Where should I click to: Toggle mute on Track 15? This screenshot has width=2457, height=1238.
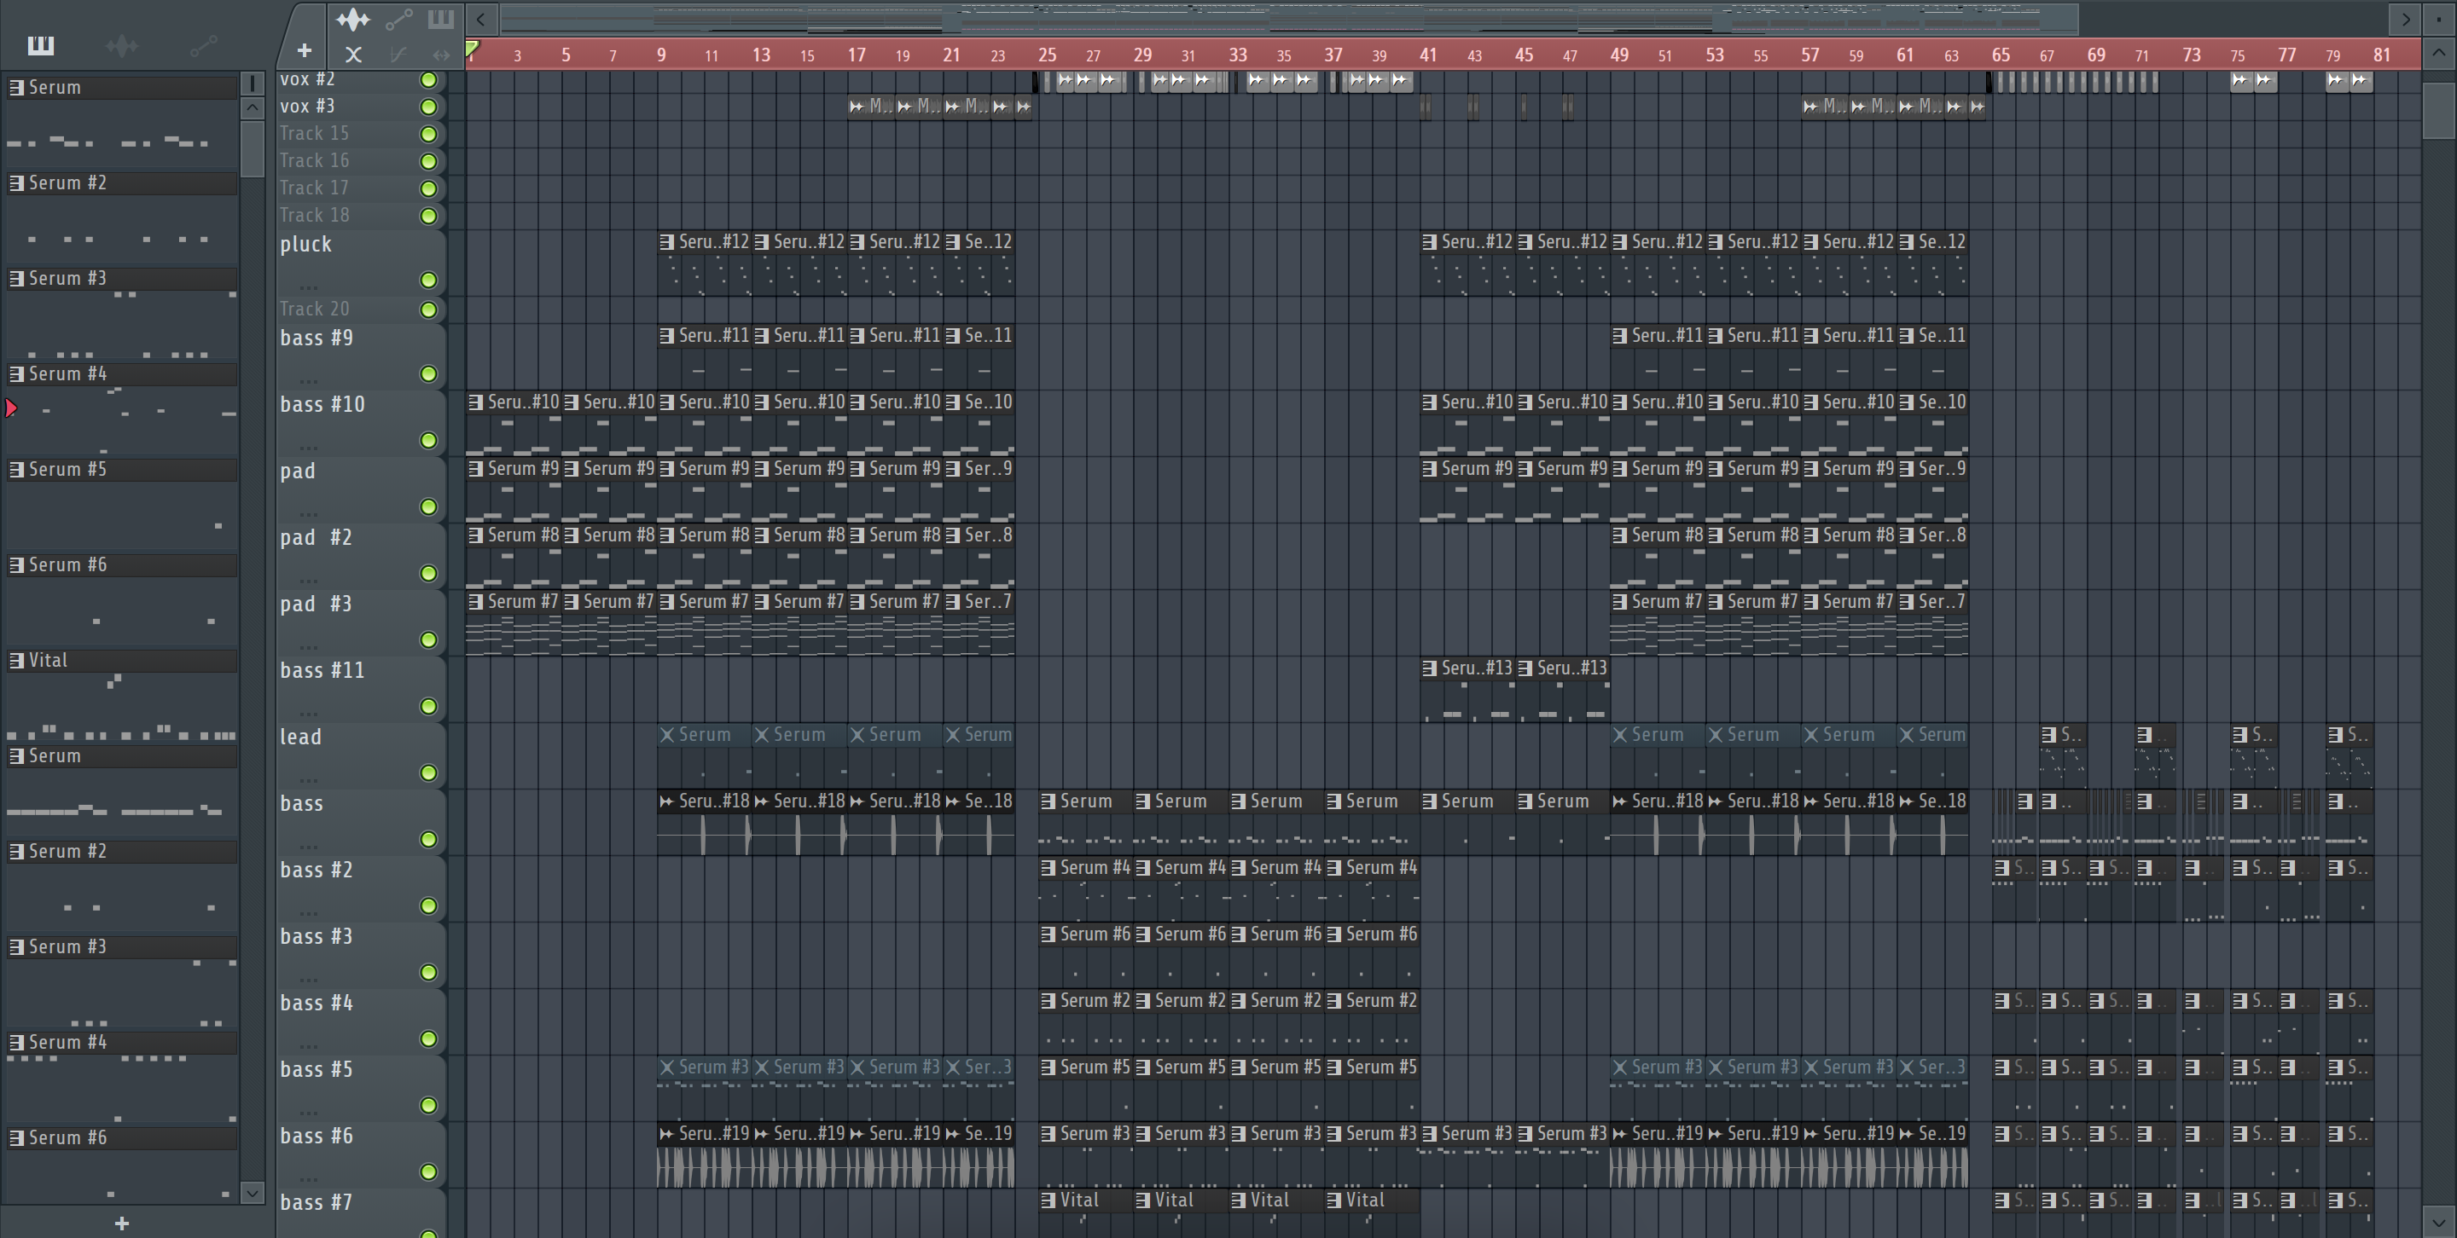pos(429,135)
